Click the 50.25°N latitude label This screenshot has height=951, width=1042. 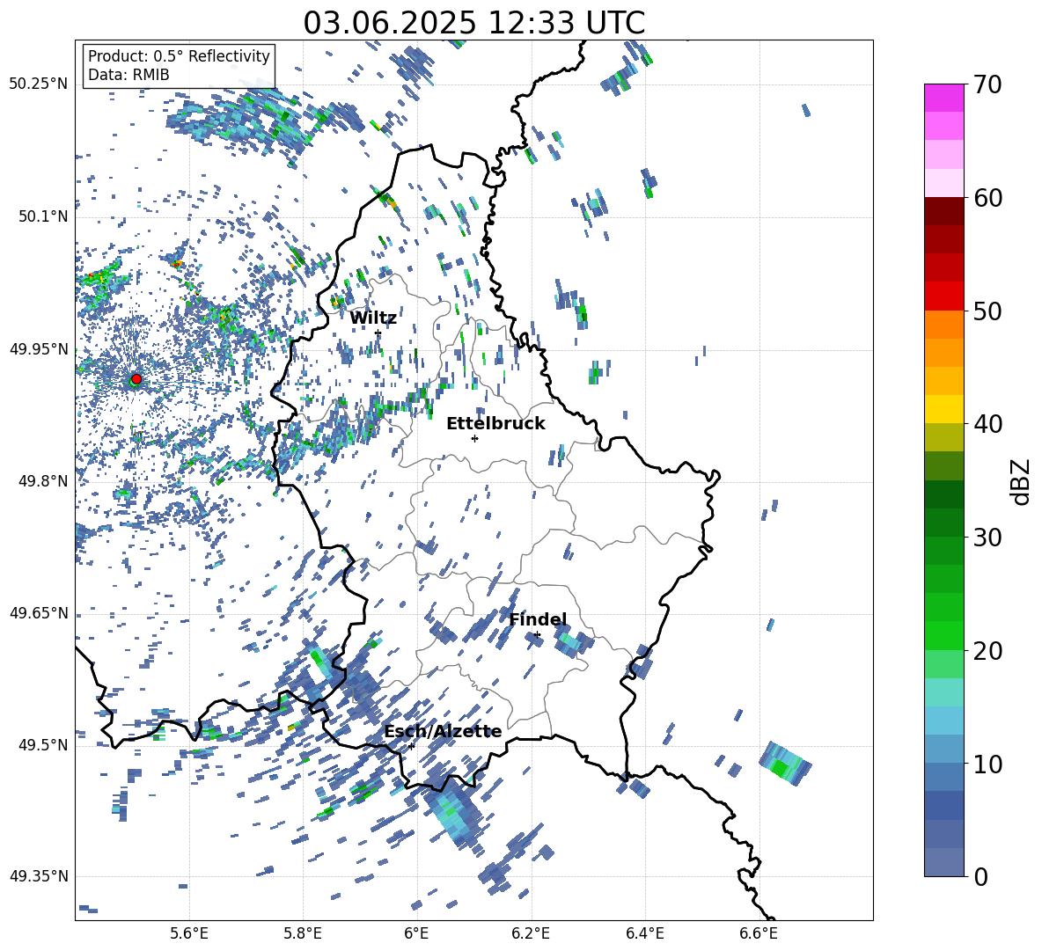pyautogui.click(x=39, y=84)
